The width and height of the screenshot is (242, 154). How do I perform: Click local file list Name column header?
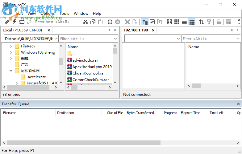pos(73,47)
